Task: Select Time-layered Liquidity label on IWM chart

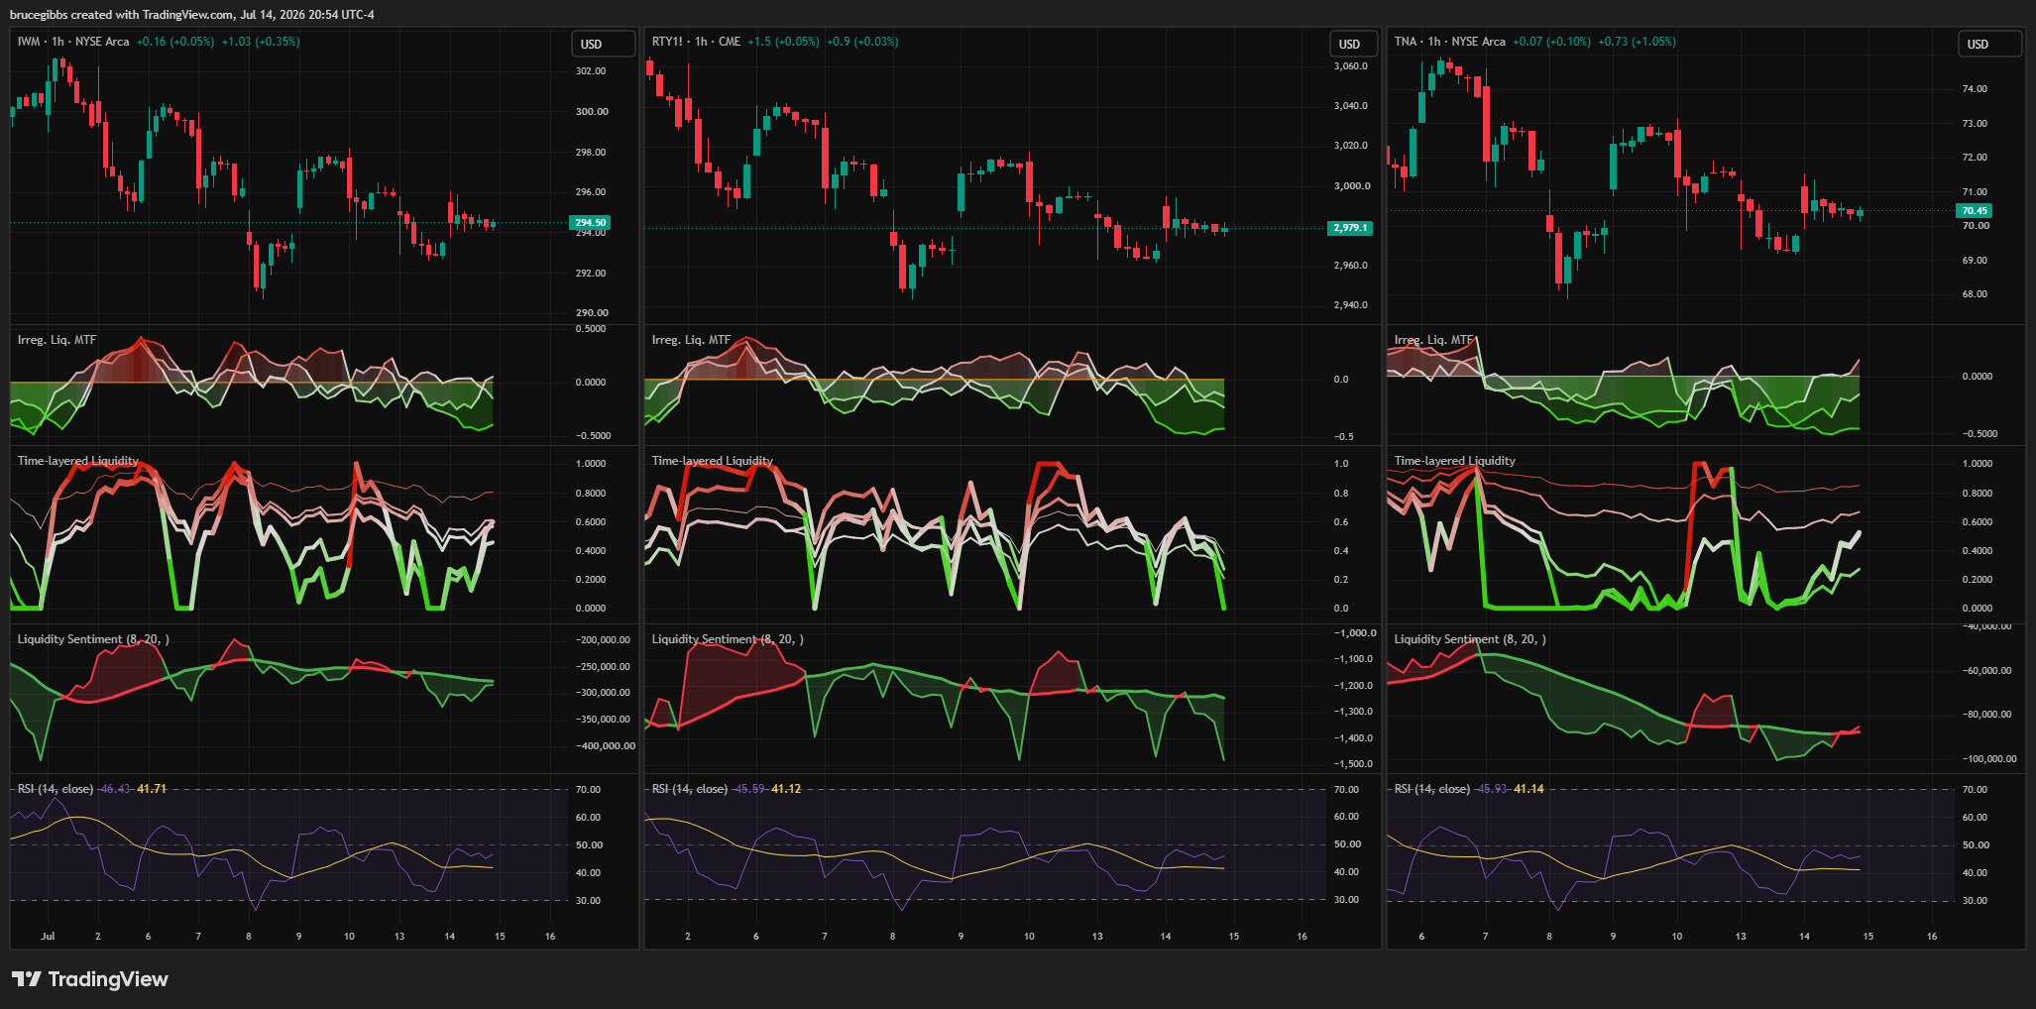Action: point(78,461)
